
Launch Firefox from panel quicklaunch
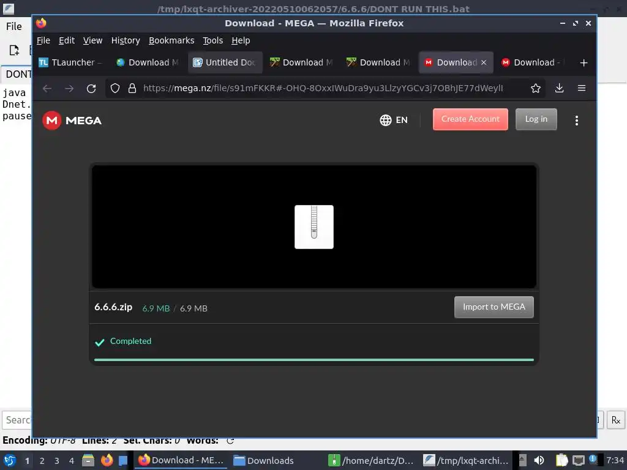tap(107, 460)
